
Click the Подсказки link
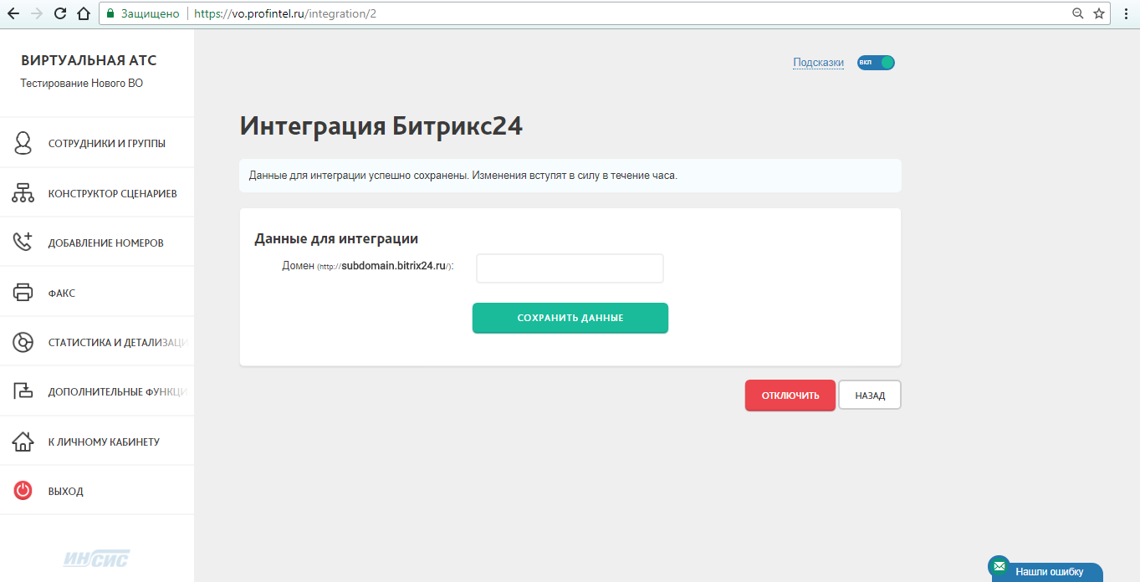pyautogui.click(x=818, y=63)
